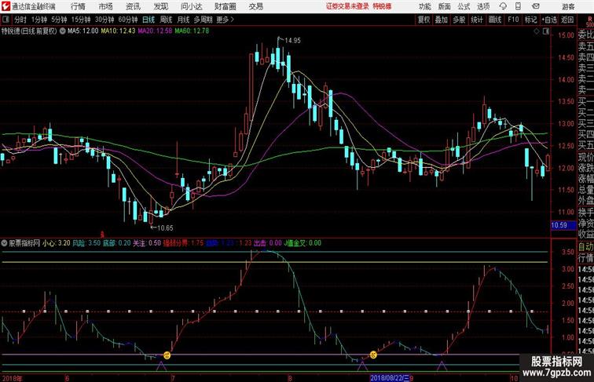Click the 2018/08/22 date label
The width and height of the screenshot is (594, 382).
coord(390,378)
